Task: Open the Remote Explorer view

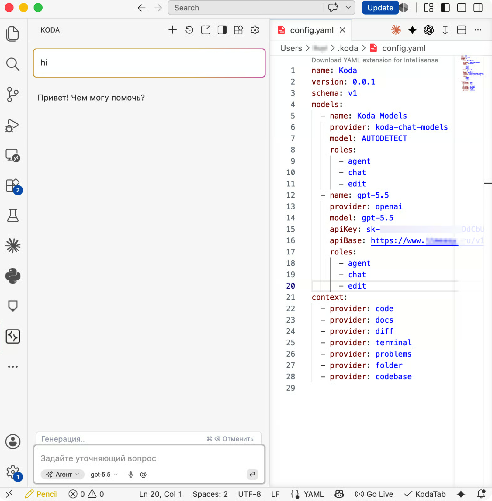Action: coord(12,155)
